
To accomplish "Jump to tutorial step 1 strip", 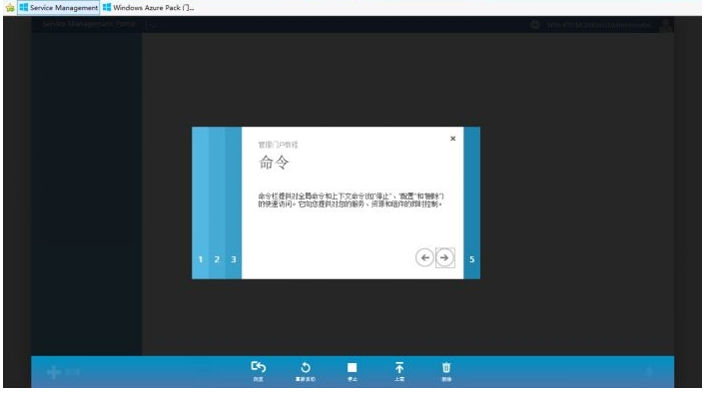I will click(x=200, y=202).
